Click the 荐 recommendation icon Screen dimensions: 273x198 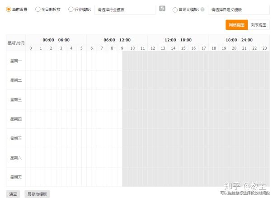162,9
